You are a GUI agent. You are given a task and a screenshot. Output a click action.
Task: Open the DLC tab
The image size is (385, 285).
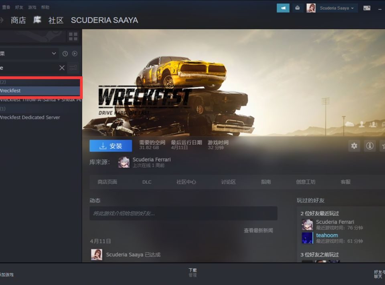point(147,182)
